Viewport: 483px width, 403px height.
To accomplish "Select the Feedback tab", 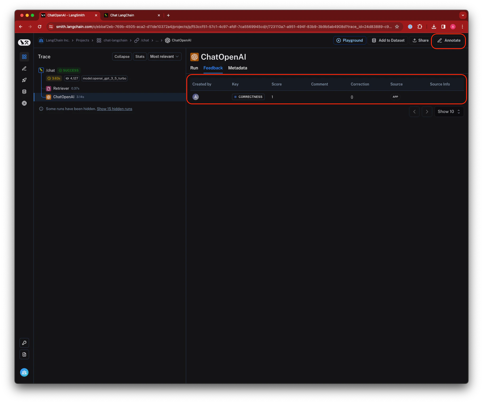I will click(x=213, y=68).
